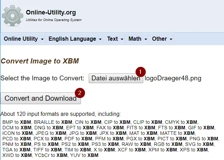Open the Text menu
The height and width of the screenshot is (160, 224).
click(x=112, y=39)
